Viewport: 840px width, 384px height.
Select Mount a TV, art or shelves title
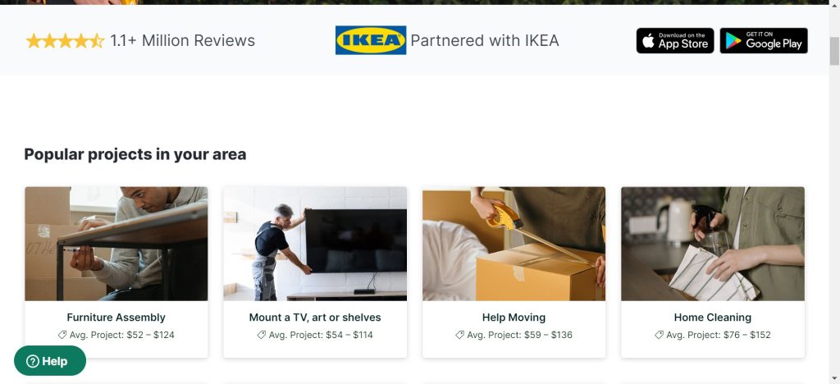(x=315, y=318)
